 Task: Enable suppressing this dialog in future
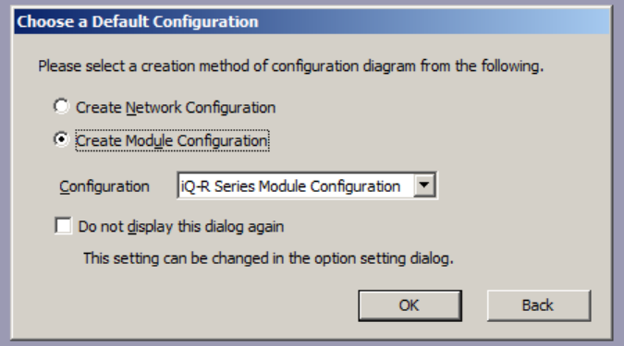pyautogui.click(x=63, y=226)
